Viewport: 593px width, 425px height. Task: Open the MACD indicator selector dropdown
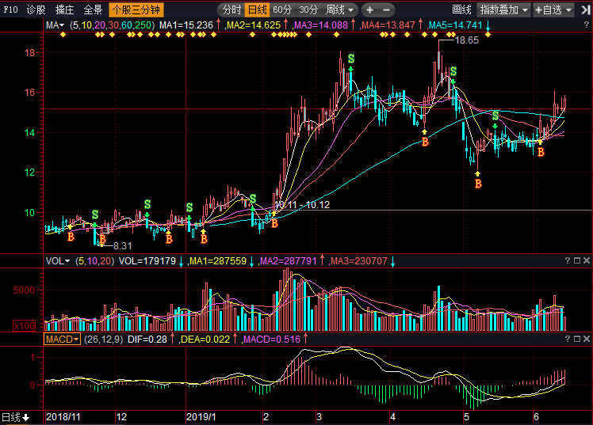point(62,339)
